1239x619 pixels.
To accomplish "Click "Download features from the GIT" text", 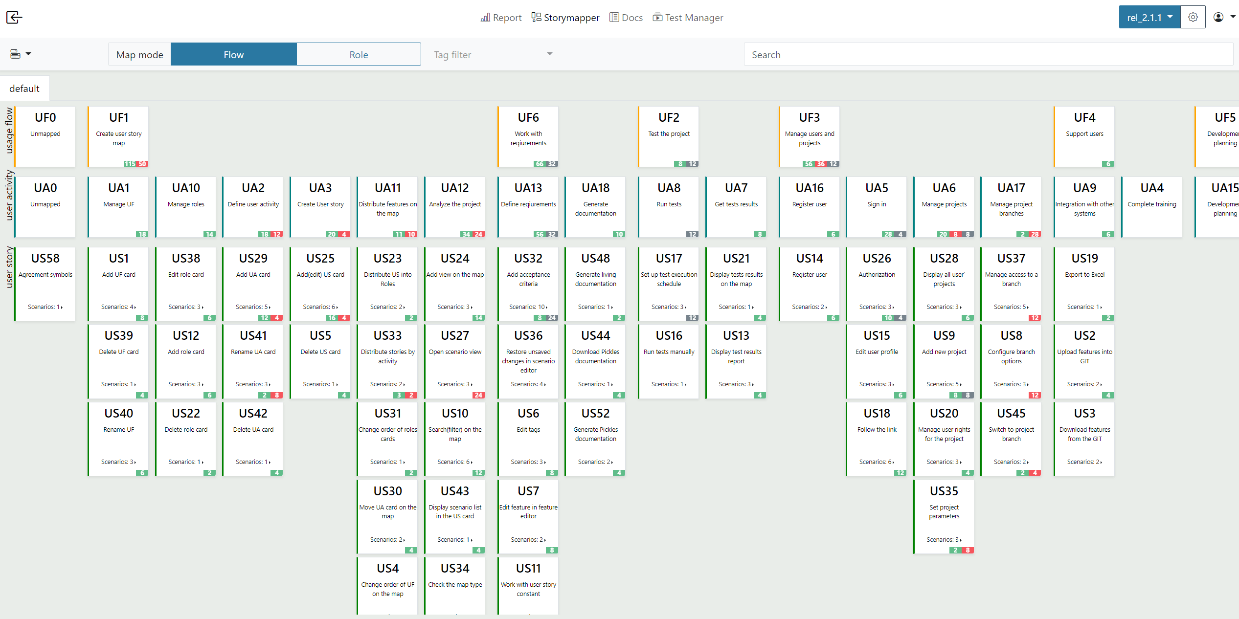I will coord(1084,434).
